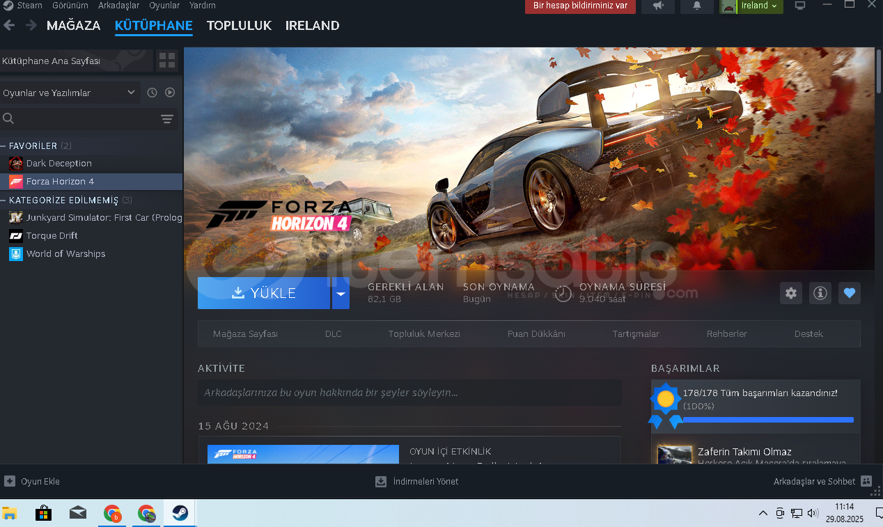883x527 pixels.
Task: Click the blue YÜKLE install button
Action: 264,293
